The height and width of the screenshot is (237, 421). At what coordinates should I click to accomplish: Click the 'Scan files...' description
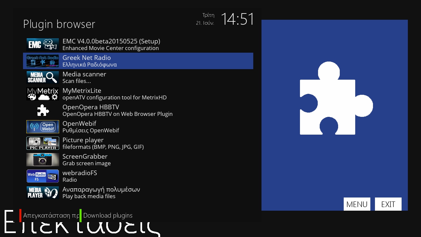tap(77, 81)
